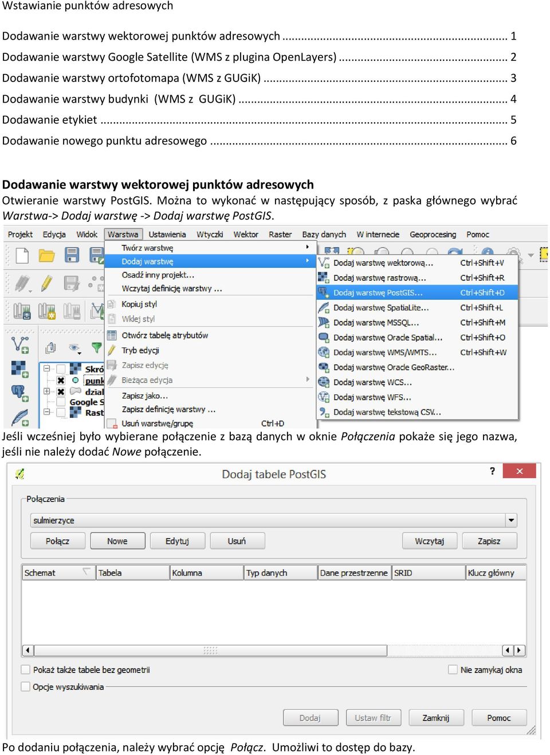Click the Save layer edits toolbar icon
This screenshot has height=755, width=550.
[x=72, y=283]
